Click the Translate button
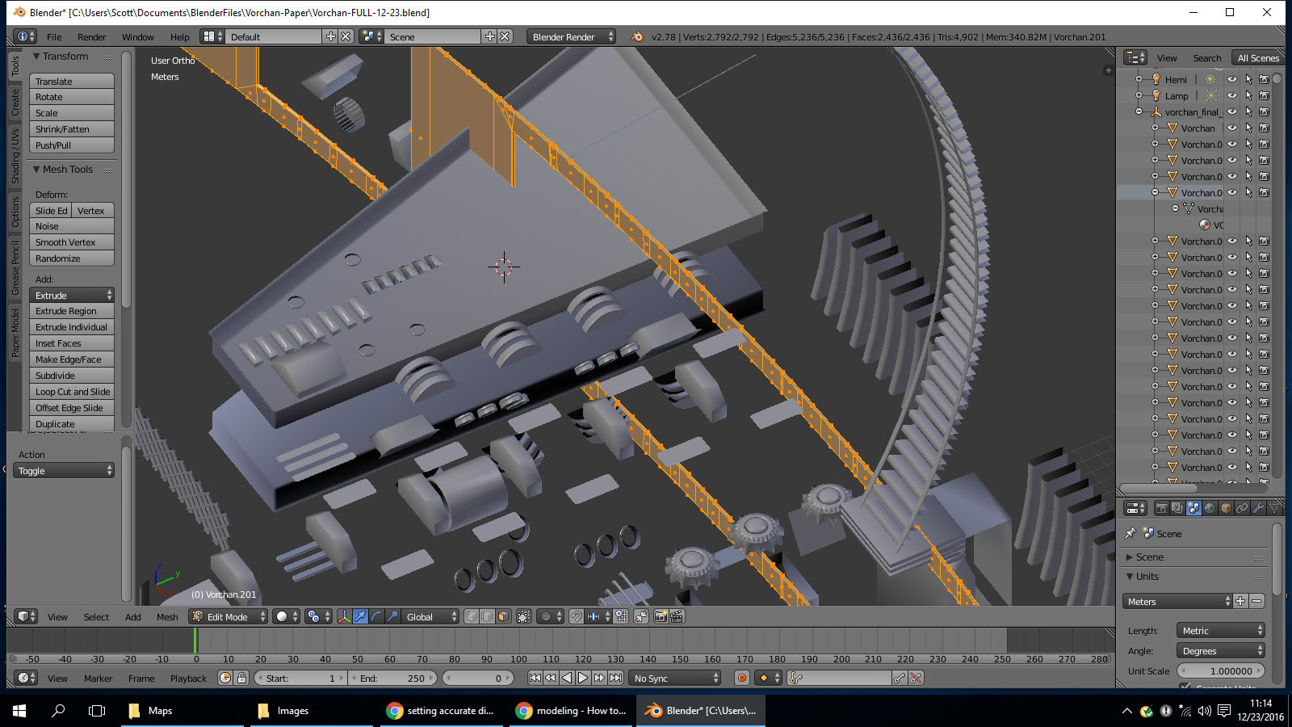The image size is (1292, 727). tap(72, 81)
